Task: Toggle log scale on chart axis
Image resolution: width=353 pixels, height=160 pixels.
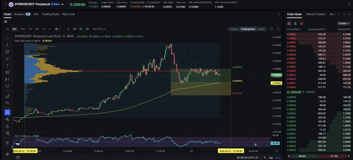Action: pos(271,158)
